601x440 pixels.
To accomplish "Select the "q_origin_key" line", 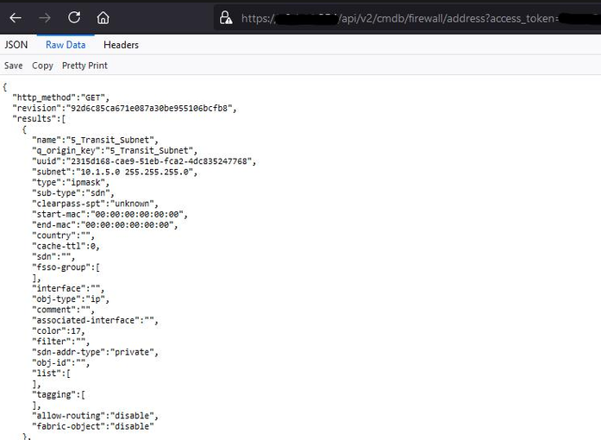I will pyautogui.click(x=115, y=151).
